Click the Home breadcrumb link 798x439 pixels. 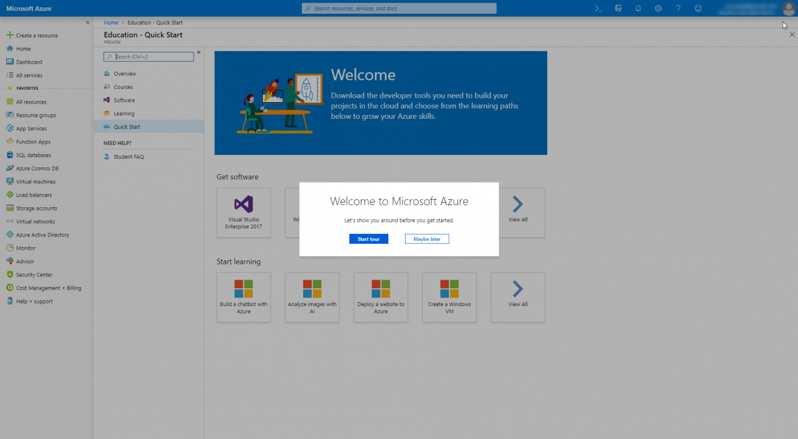click(110, 23)
